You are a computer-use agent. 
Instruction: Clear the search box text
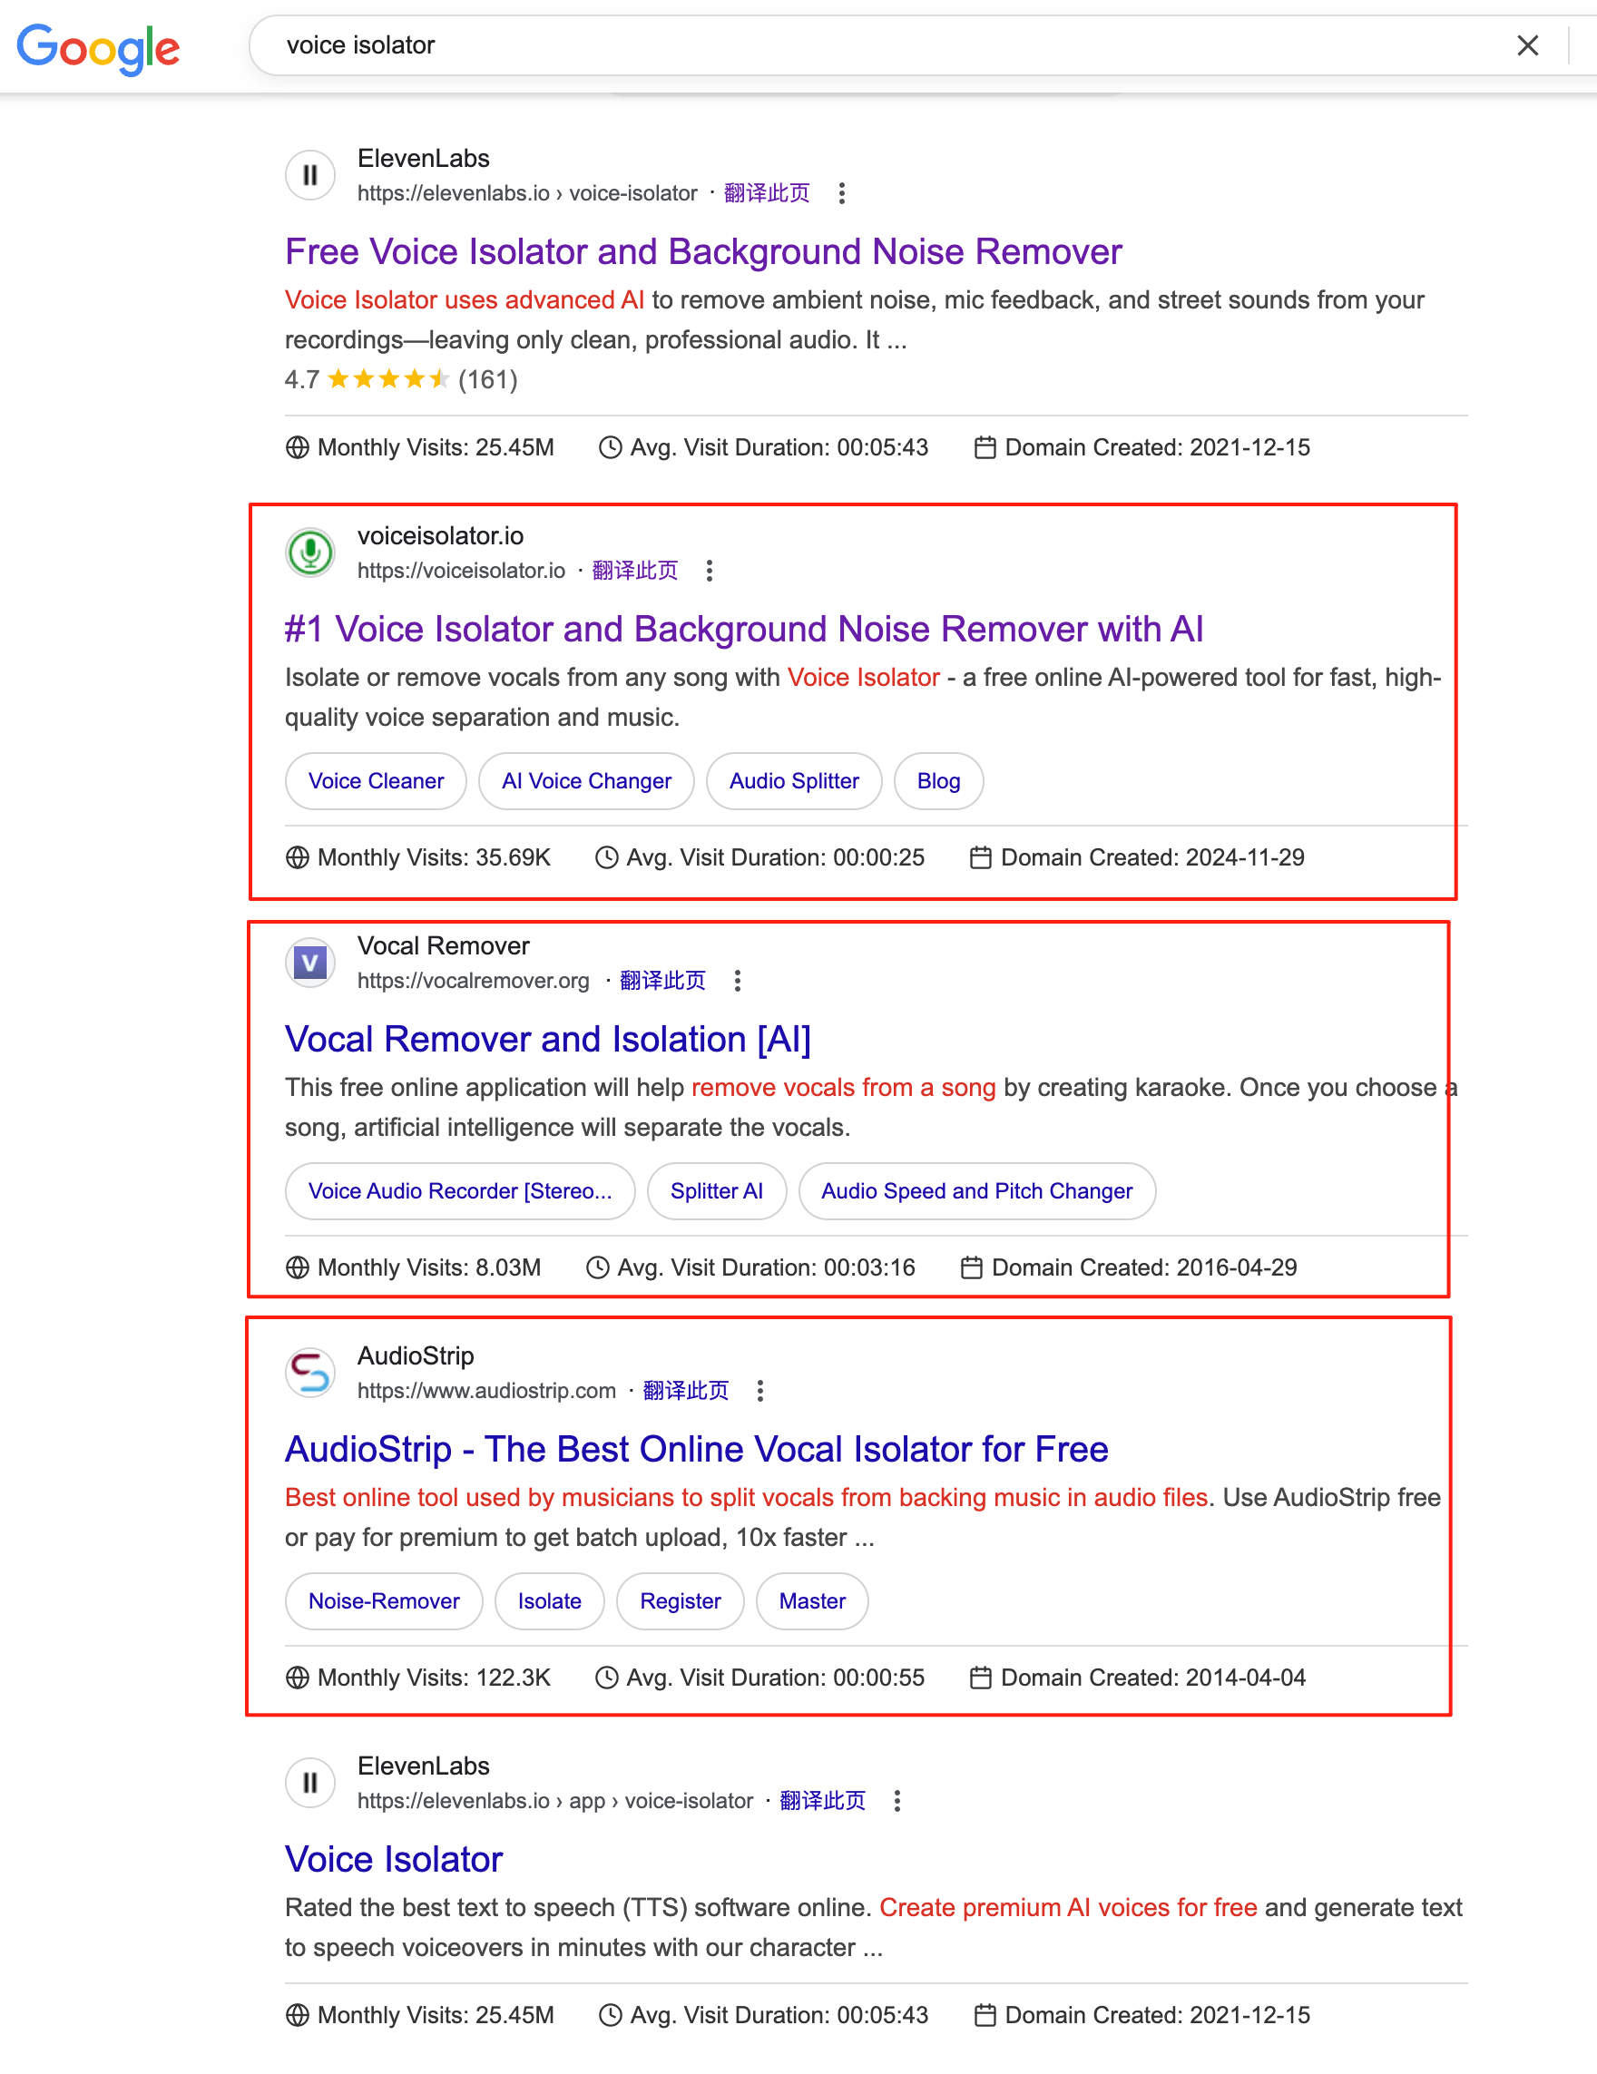click(x=1527, y=45)
